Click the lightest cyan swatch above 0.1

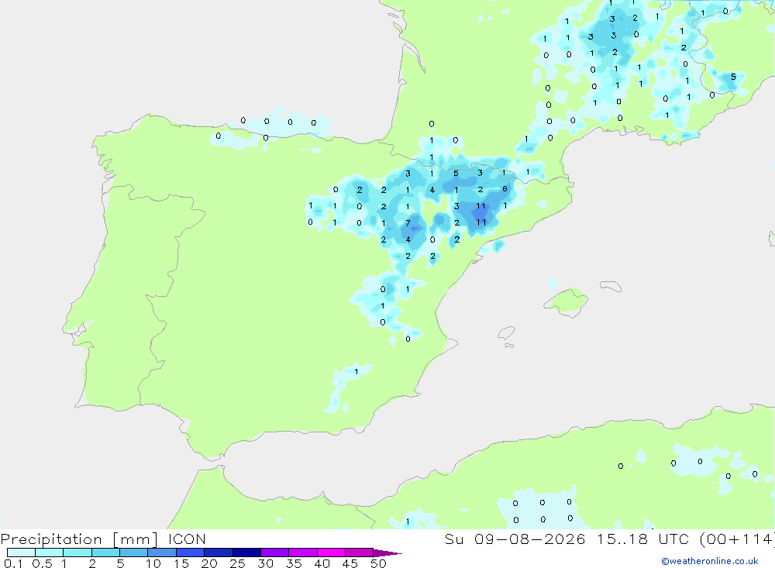pos(21,553)
